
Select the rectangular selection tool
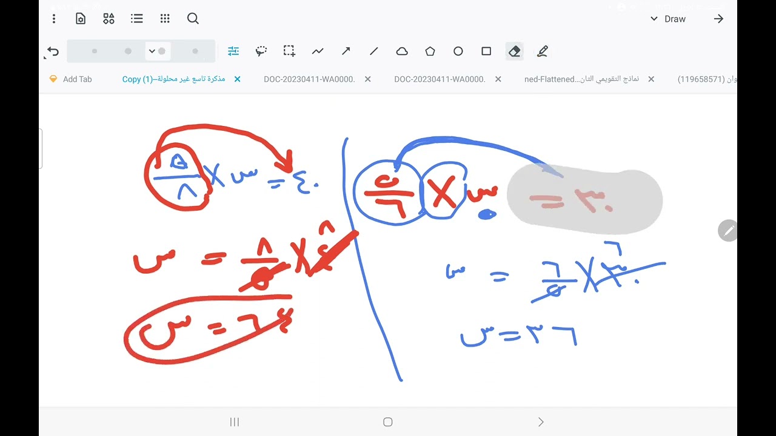[289, 51]
